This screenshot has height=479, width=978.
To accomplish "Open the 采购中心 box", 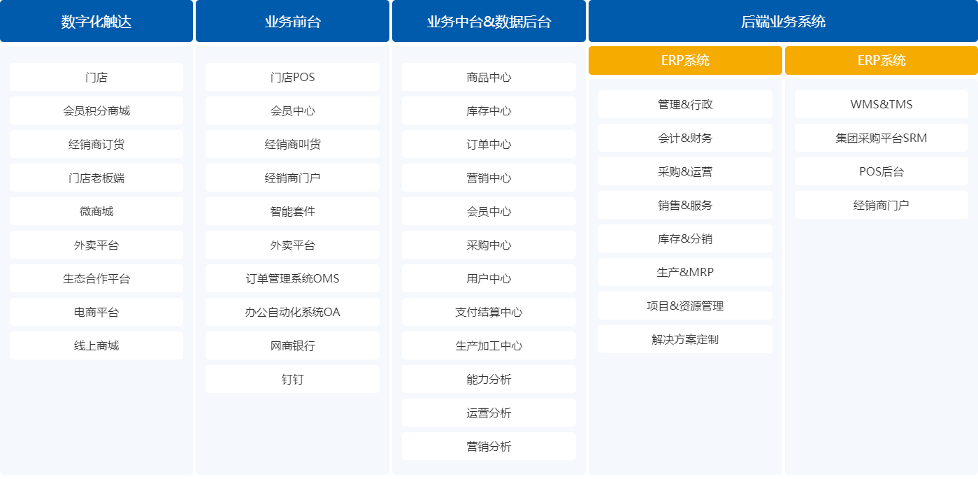I will coord(489,245).
